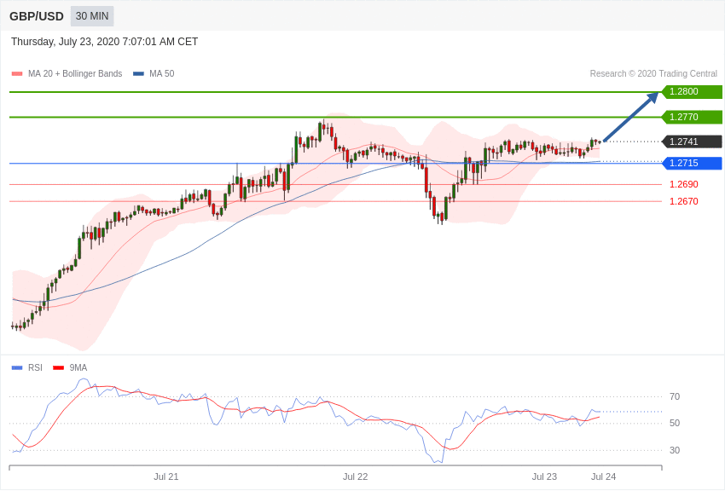Click the blue RSI legend swatch
This screenshot has width=725, height=491.
tap(17, 367)
